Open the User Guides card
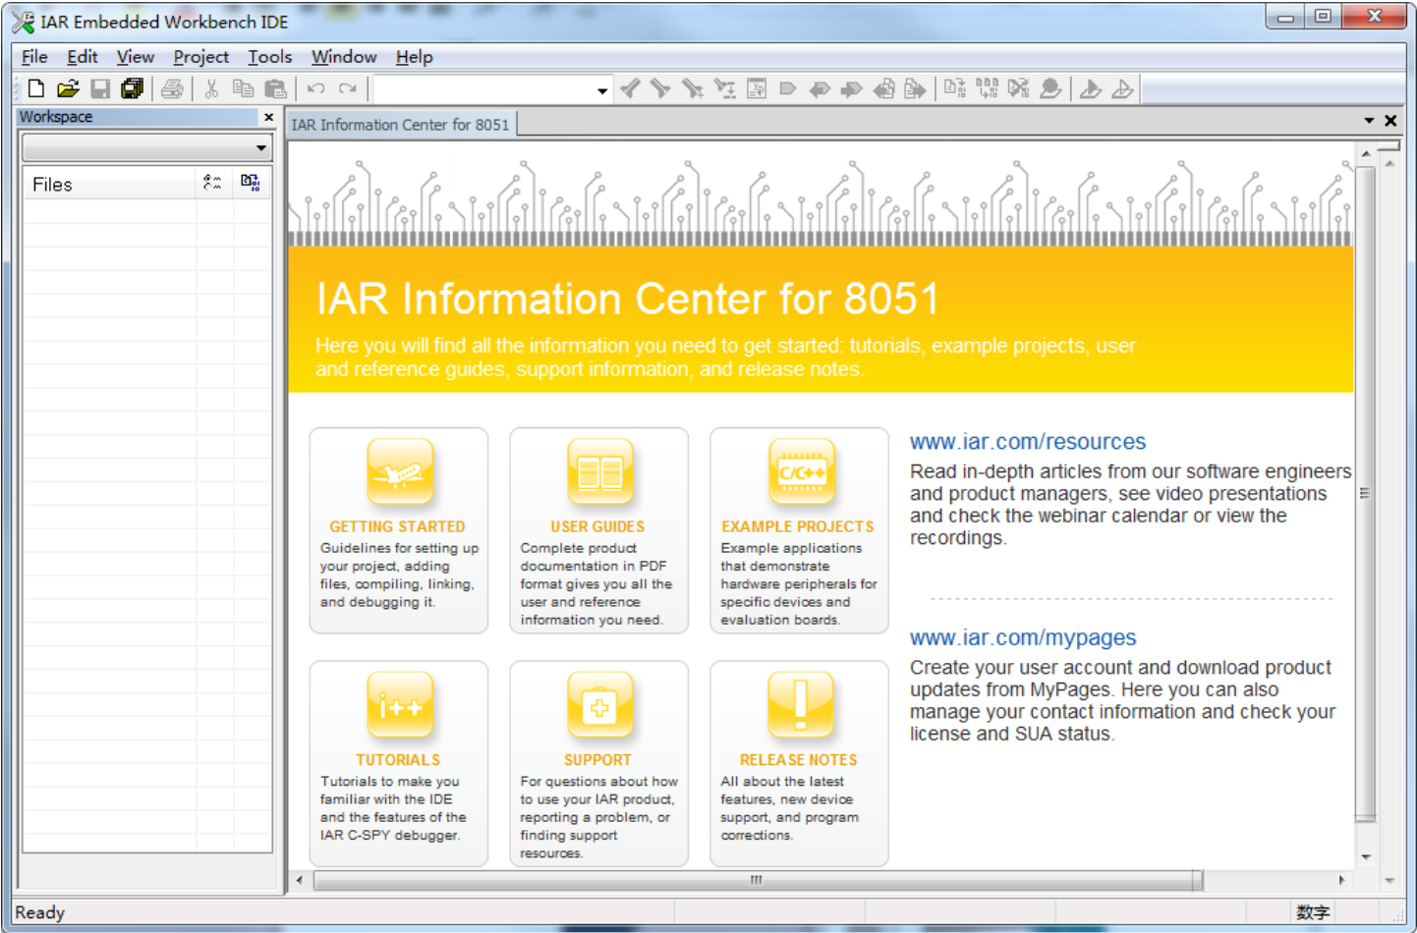 click(599, 530)
